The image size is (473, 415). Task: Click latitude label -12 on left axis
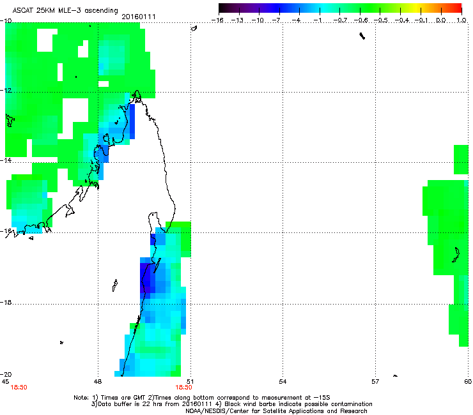(x=6, y=91)
